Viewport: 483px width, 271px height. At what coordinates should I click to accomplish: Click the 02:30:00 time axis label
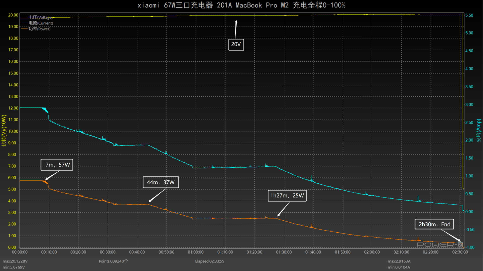[460, 252]
